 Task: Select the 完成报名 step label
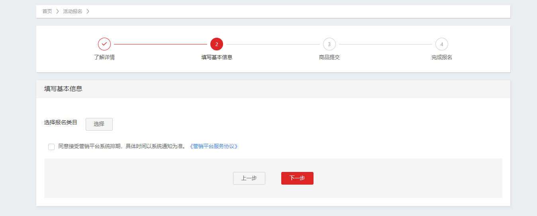[441, 57]
